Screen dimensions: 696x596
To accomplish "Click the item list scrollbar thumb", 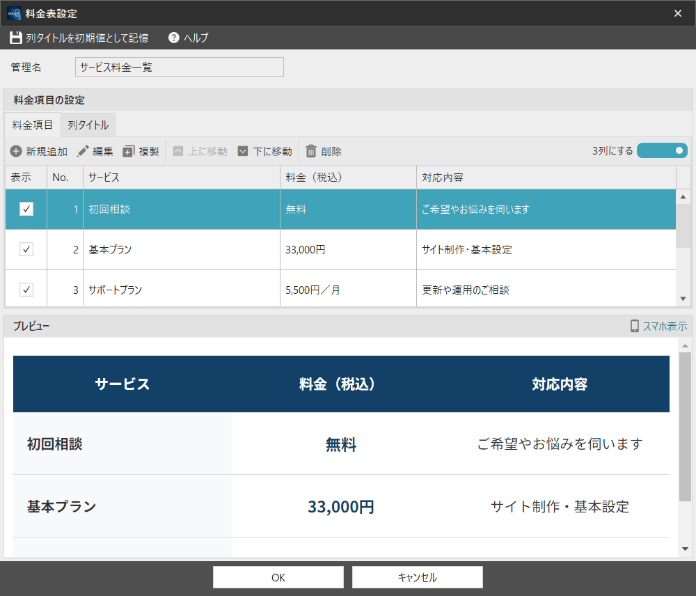I will 683,226.
